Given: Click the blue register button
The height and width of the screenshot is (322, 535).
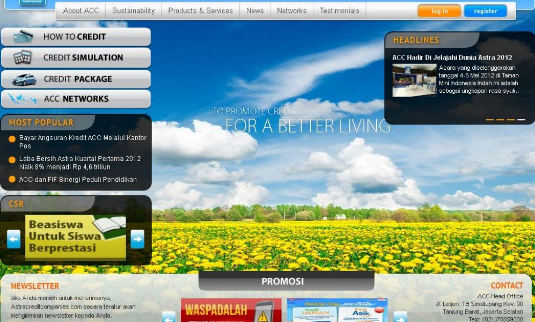Looking at the screenshot, I should click(486, 11).
